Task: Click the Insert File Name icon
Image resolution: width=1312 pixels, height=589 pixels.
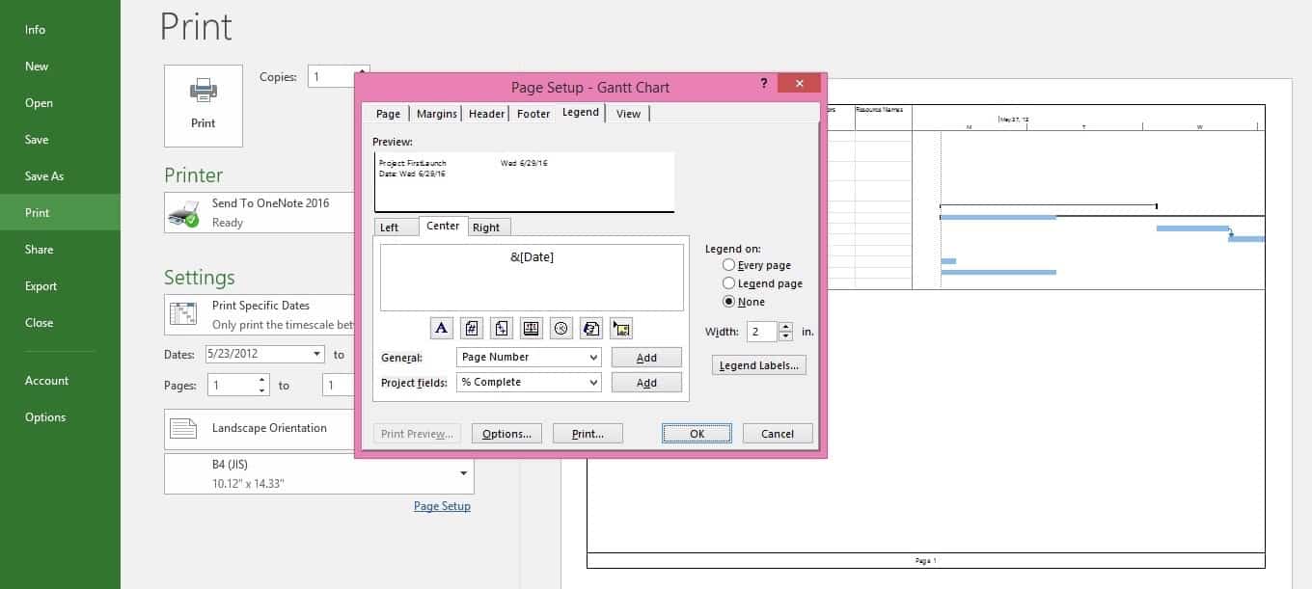Action: [x=590, y=329]
